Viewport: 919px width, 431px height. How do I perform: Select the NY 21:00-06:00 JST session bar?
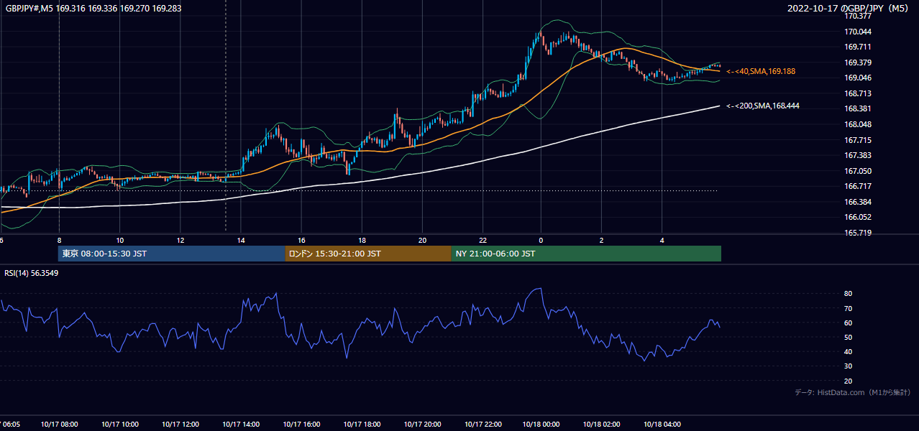[586, 254]
